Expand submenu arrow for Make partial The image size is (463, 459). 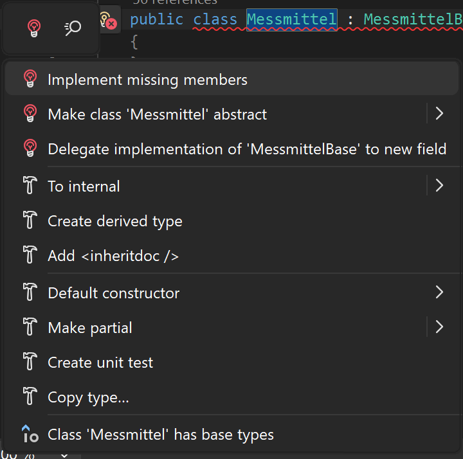point(439,327)
